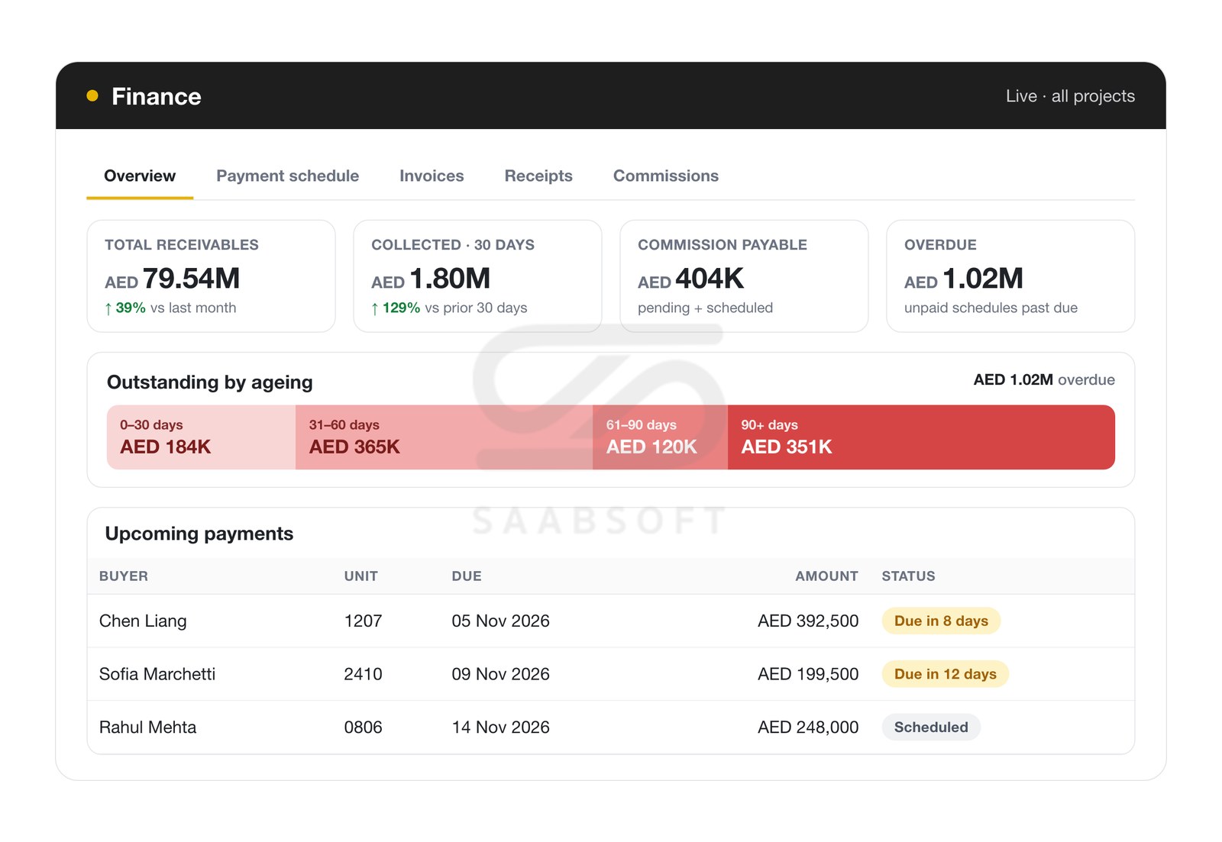
Task: Click the 'Scheduled' status badge
Action: [931, 727]
